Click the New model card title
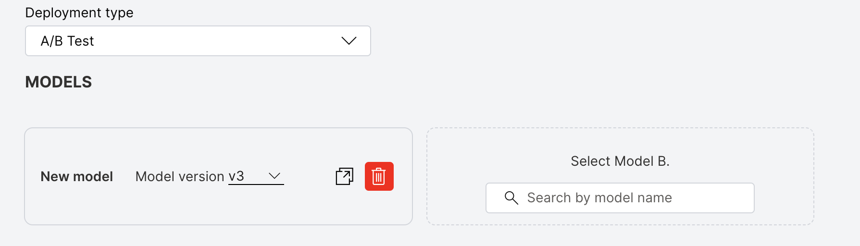 tap(76, 176)
